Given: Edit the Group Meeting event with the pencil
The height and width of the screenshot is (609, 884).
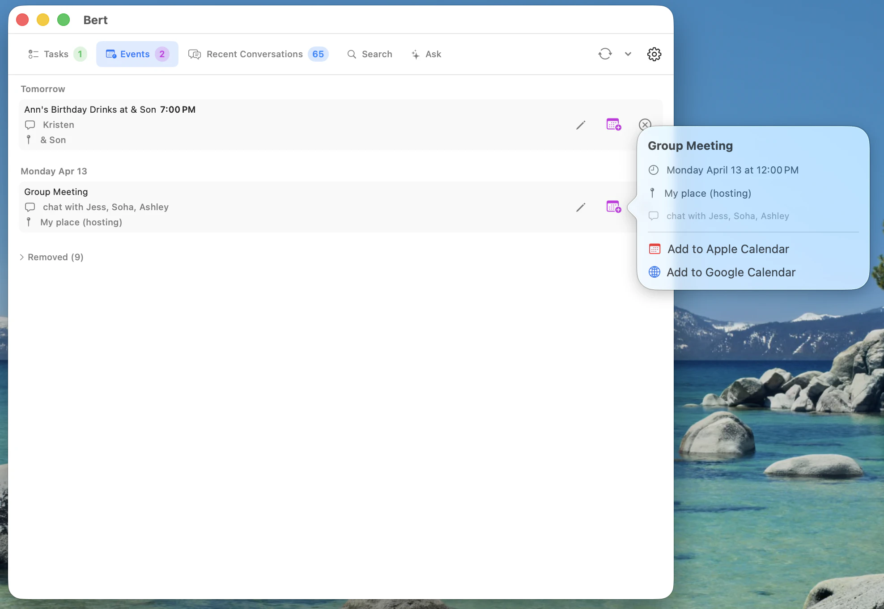Looking at the screenshot, I should click(x=580, y=207).
